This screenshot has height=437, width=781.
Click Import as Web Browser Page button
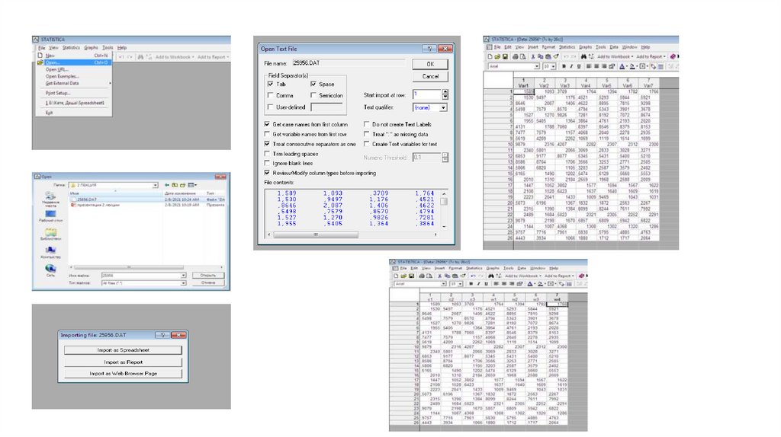(123, 373)
